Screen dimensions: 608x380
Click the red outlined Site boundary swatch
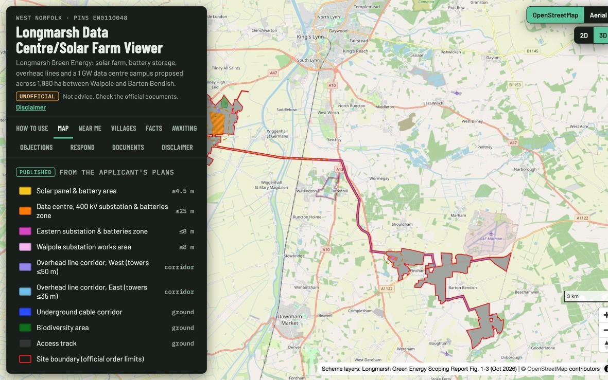click(25, 359)
